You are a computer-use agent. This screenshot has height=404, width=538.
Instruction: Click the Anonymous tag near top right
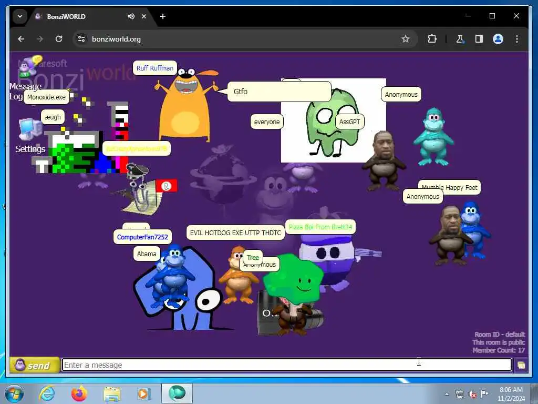click(x=401, y=94)
